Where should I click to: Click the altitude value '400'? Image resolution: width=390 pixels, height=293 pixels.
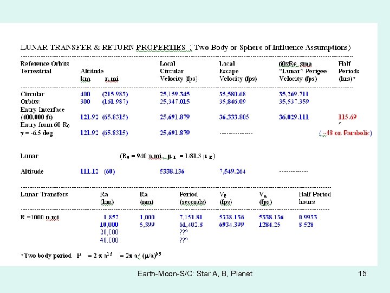[85, 94]
